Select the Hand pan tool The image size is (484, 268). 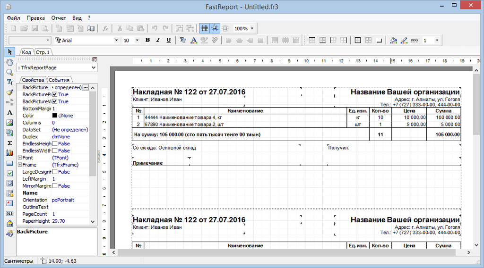pyautogui.click(x=9, y=62)
